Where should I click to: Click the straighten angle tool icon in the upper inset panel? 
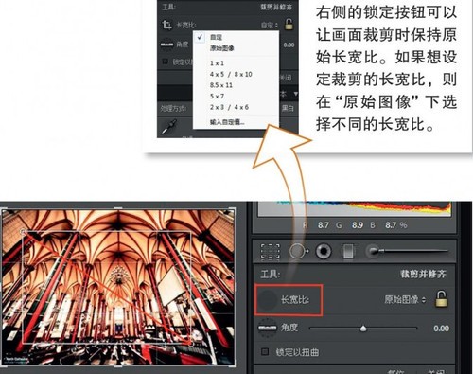coord(166,45)
